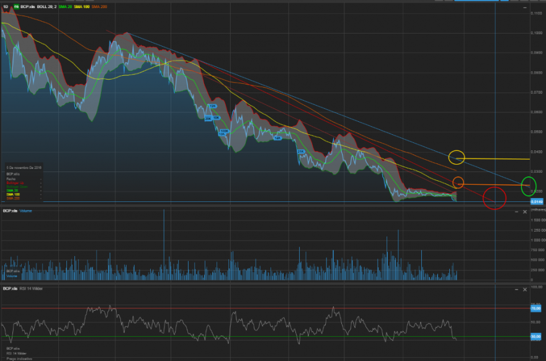Collapse the RSI panel with minus icon
Screen dimensions: 546x361
516,290
